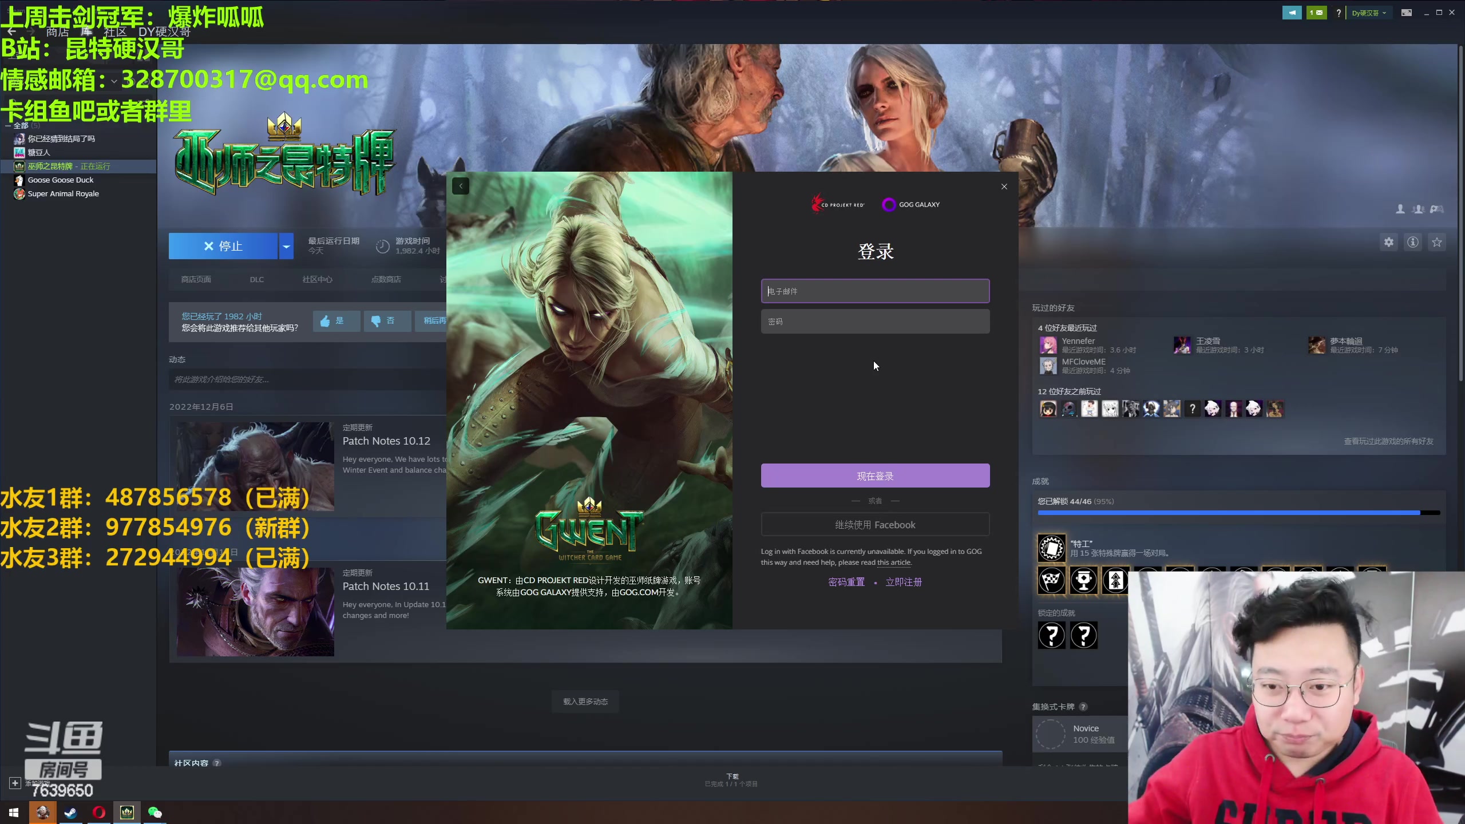Viewport: 1465px width, 824px height.
Task: Collapse the 全部 games list category
Action: point(8,125)
